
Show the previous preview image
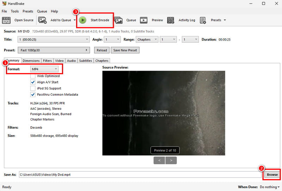point(159,160)
